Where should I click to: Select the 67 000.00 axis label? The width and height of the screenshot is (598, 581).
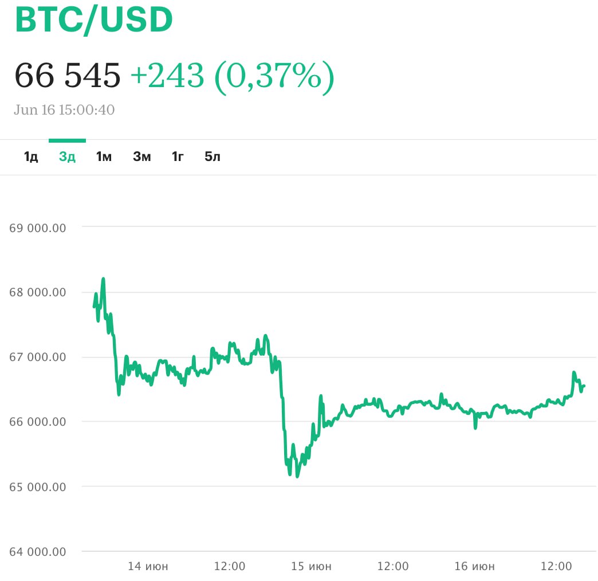[x=38, y=357]
